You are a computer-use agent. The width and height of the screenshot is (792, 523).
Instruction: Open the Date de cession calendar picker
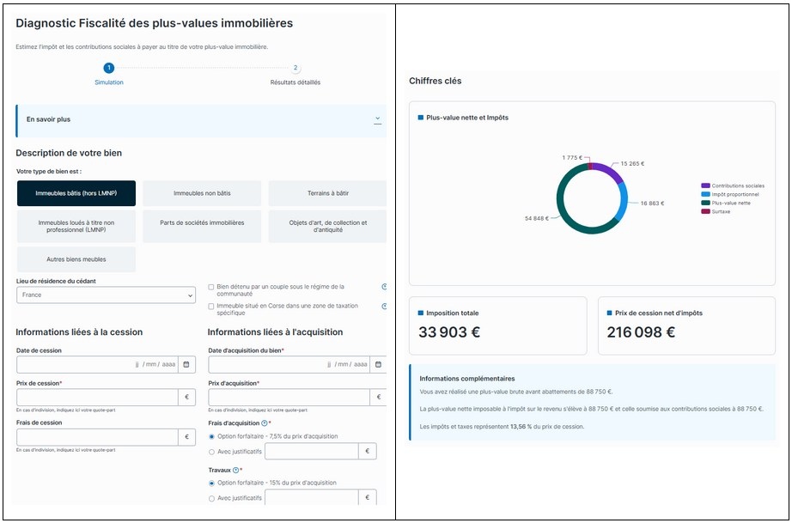point(186,364)
